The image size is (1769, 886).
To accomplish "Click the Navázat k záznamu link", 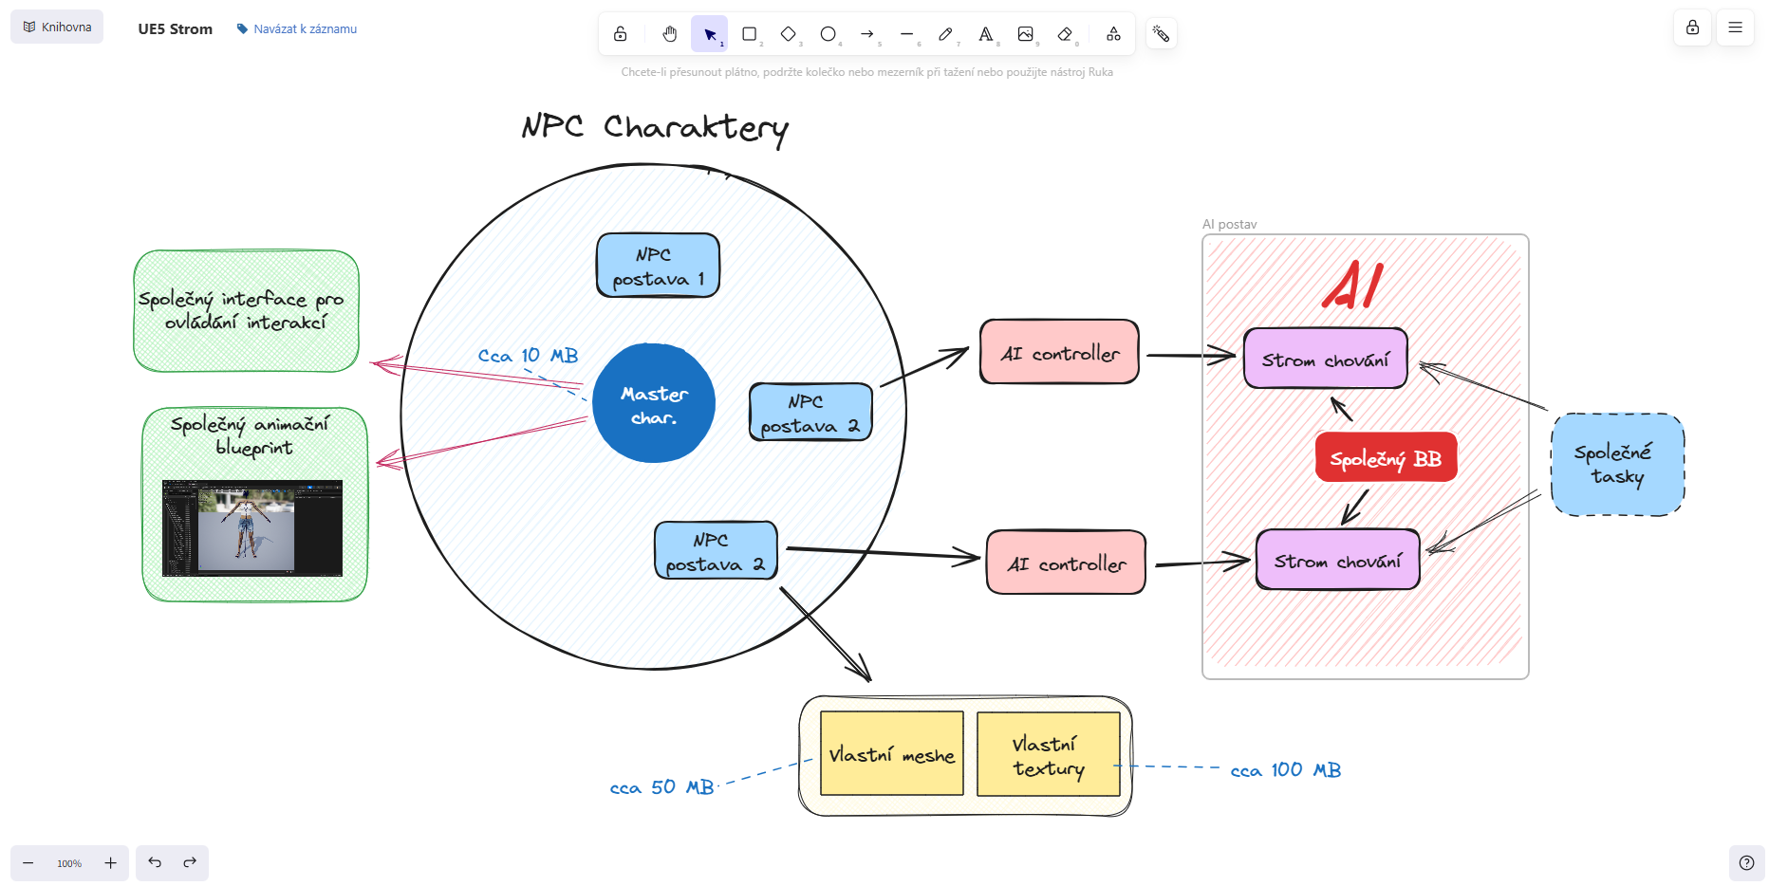I will (297, 29).
